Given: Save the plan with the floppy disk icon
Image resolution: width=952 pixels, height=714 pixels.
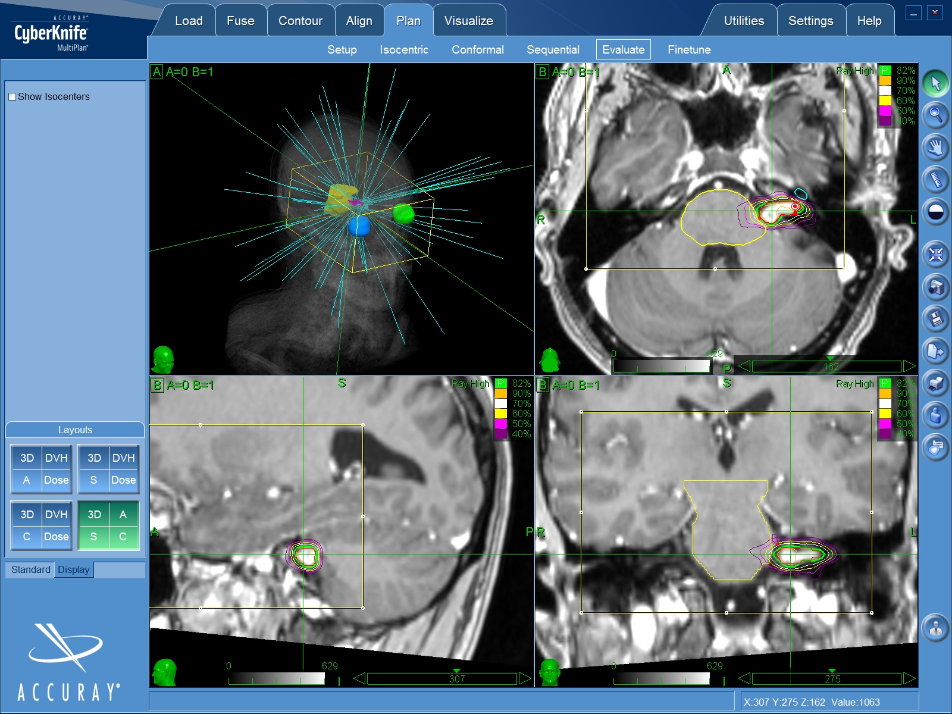Looking at the screenshot, I should coord(935,319).
